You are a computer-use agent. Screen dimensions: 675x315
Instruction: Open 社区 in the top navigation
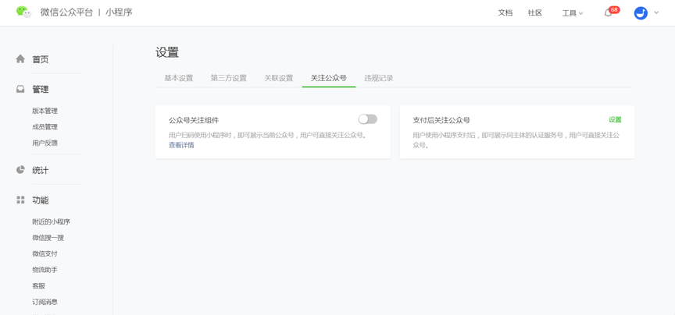pyautogui.click(x=535, y=13)
